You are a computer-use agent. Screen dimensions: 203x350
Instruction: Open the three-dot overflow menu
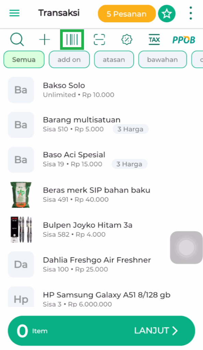[190, 13]
